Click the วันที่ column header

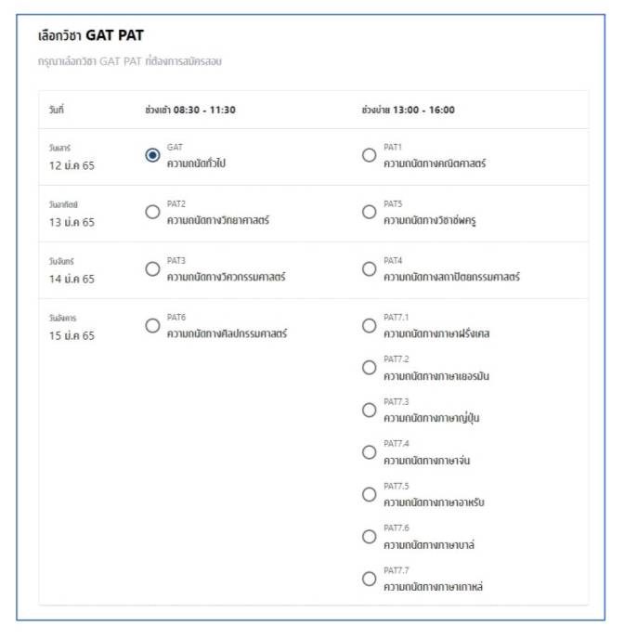(57, 110)
